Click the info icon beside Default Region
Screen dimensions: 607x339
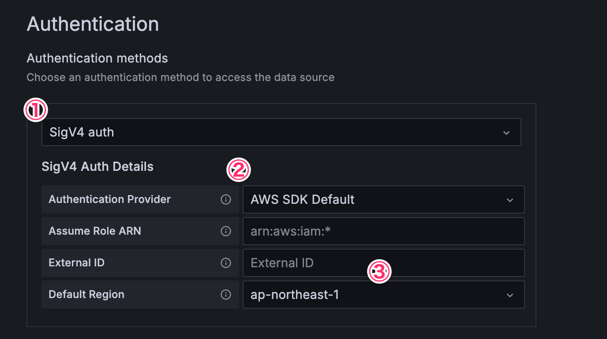tap(226, 295)
